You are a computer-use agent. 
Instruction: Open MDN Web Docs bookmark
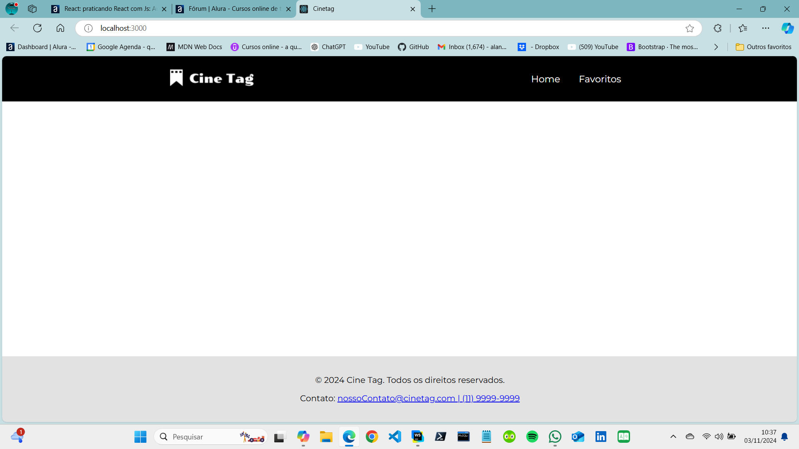tap(194, 47)
